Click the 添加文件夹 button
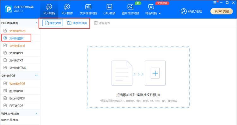237x125 pixels. click(x=77, y=23)
